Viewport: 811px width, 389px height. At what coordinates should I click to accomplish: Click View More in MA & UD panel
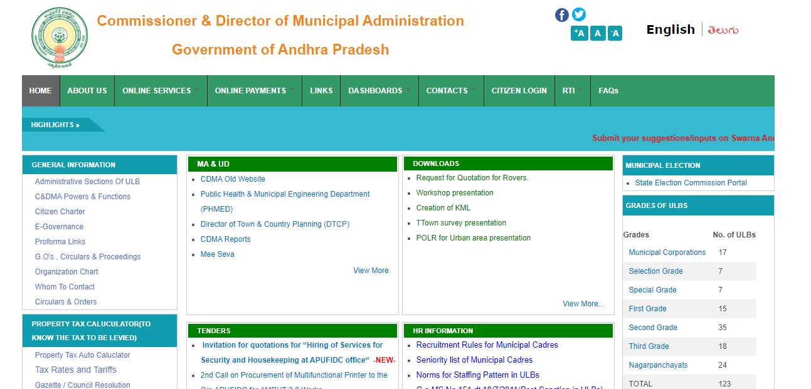(371, 271)
